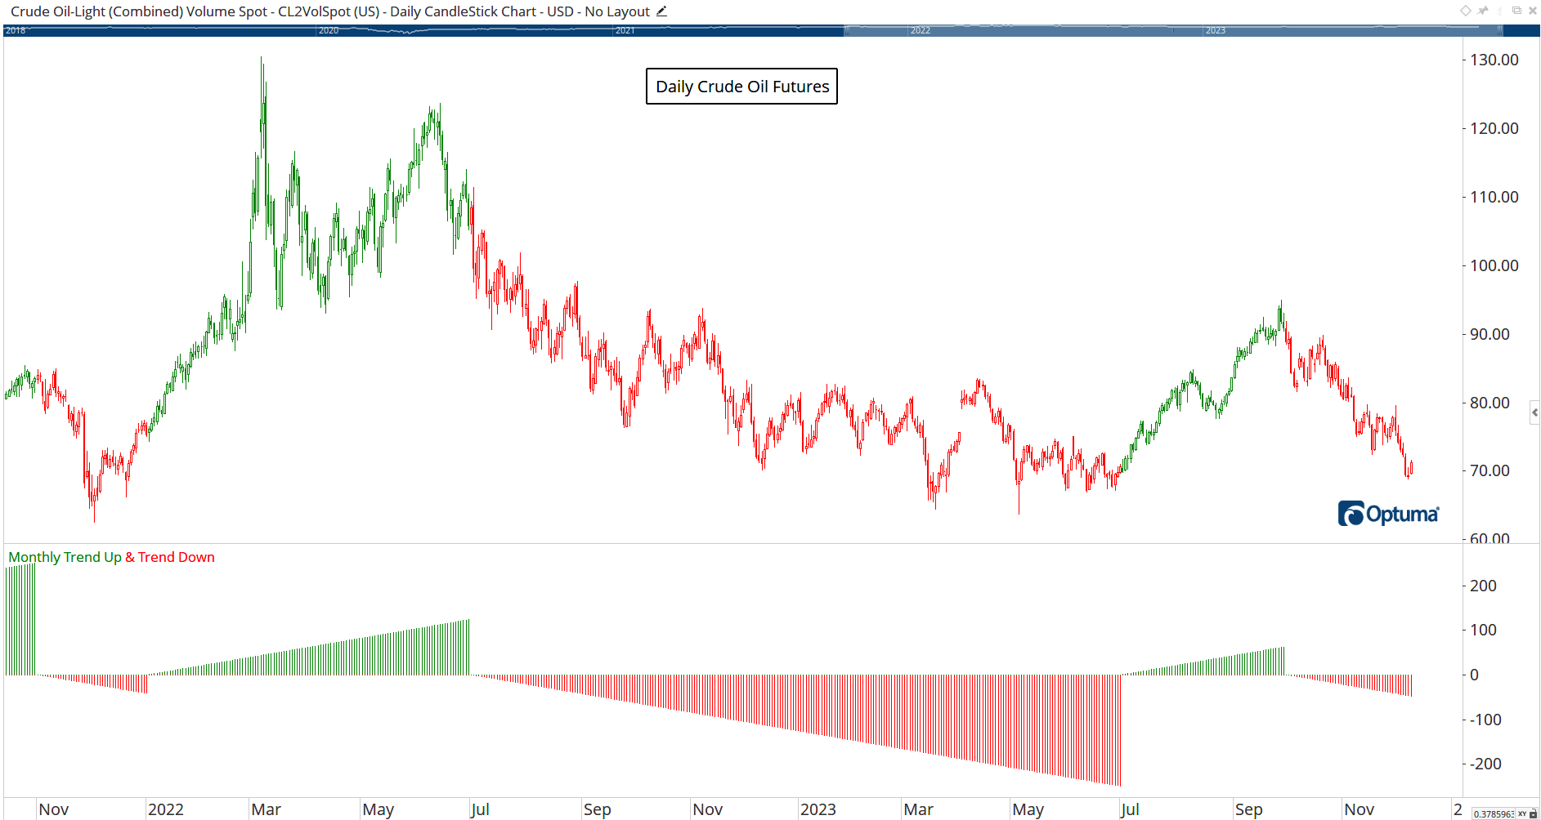Screen dimensions: 1541x820
Task: Select the Daily Crude Oil Futures text box
Action: 741,86
